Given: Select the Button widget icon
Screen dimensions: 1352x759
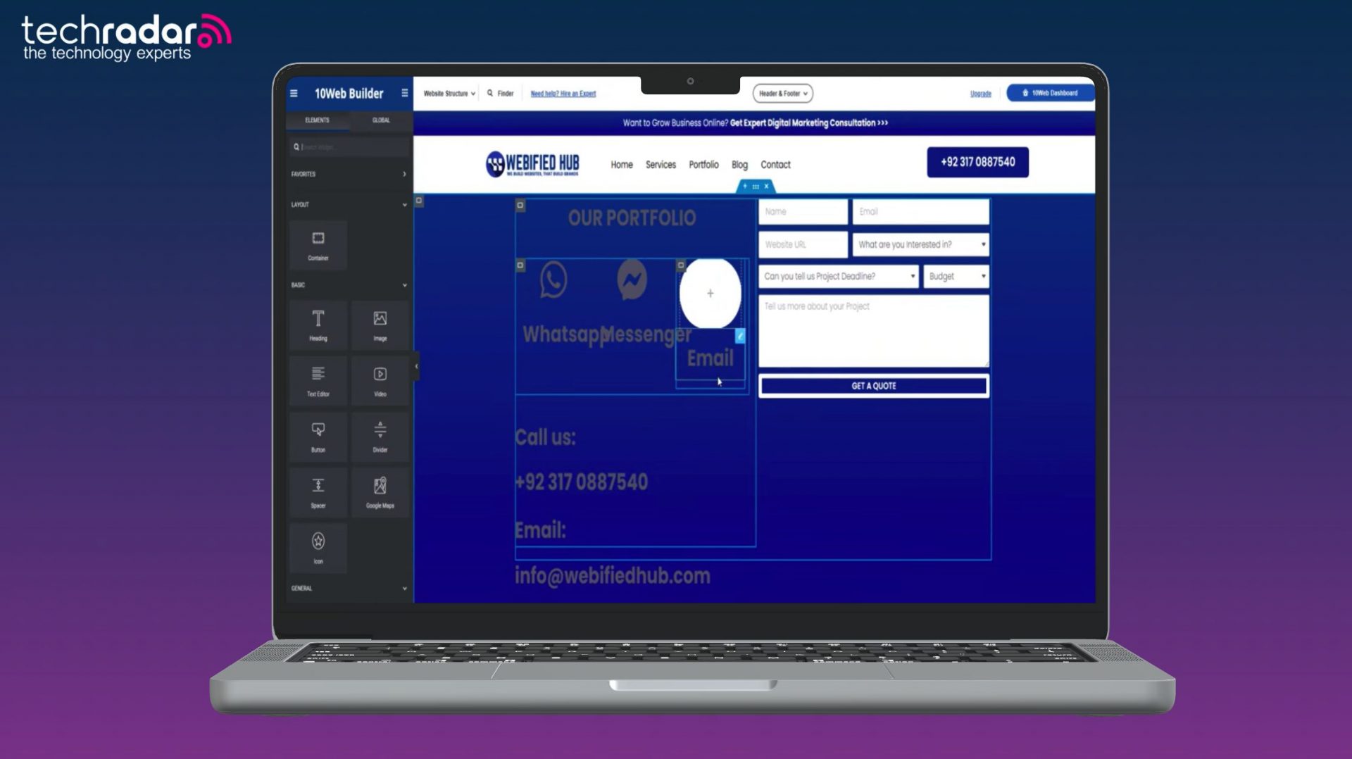Looking at the screenshot, I should 318,436.
